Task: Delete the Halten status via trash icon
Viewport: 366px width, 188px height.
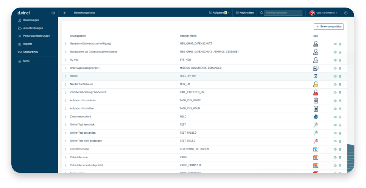Action: (340, 76)
